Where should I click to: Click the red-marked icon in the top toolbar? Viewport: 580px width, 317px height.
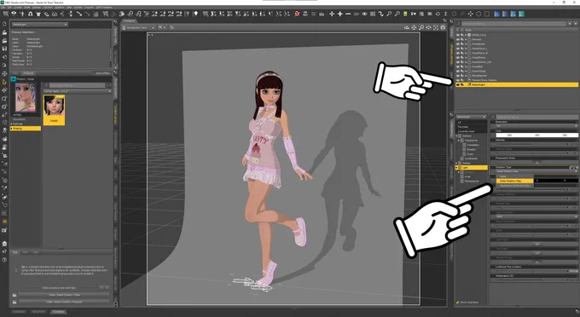tap(297, 14)
